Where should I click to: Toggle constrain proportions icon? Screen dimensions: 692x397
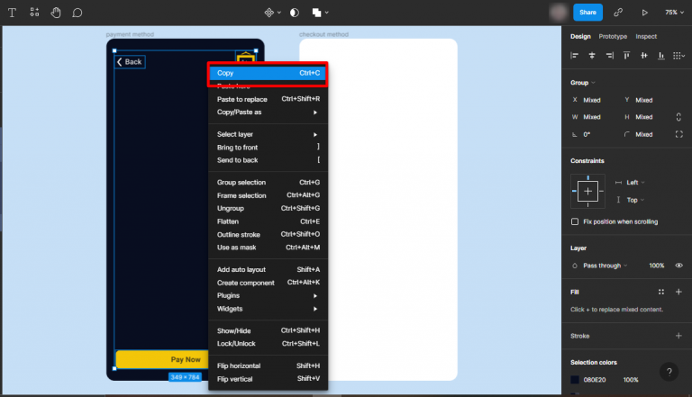click(678, 117)
